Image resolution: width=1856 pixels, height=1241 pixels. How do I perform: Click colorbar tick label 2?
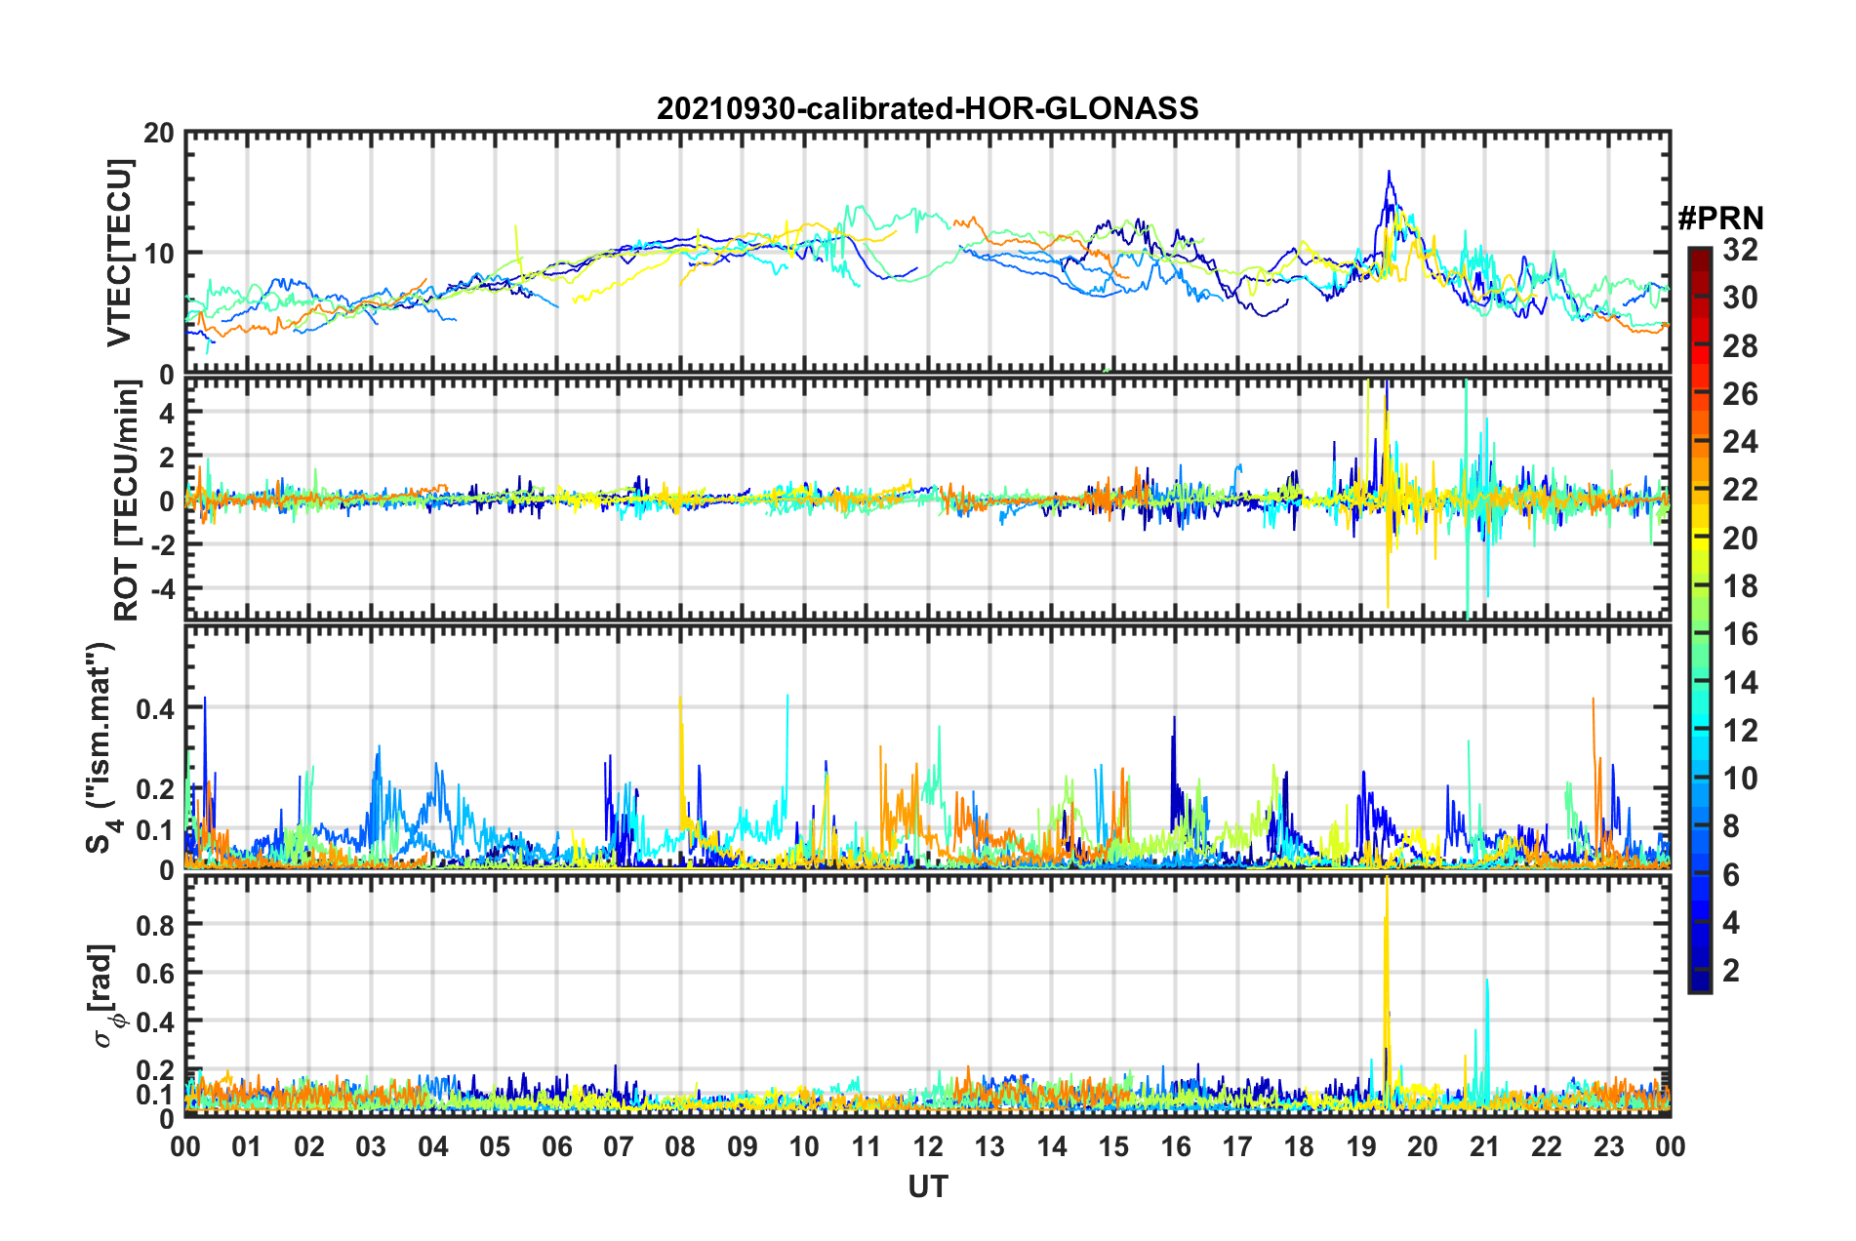click(x=1731, y=971)
